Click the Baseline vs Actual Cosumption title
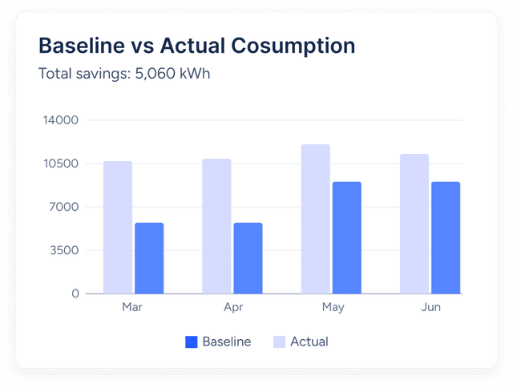The image size is (513, 388). pyautogui.click(x=196, y=46)
